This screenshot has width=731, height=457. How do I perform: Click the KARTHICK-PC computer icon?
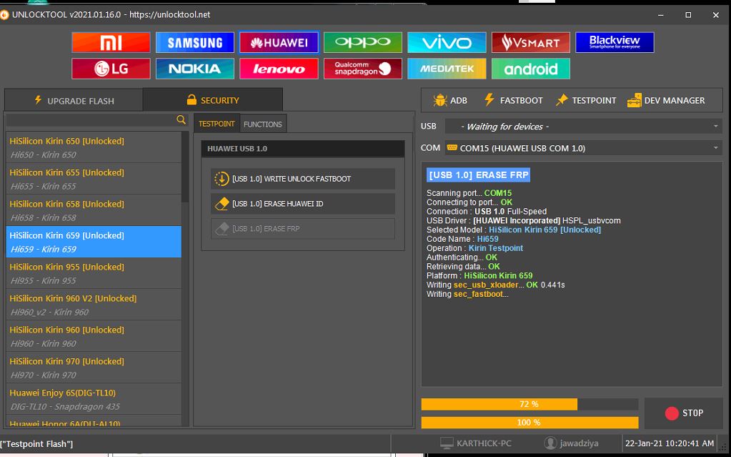coord(447,443)
